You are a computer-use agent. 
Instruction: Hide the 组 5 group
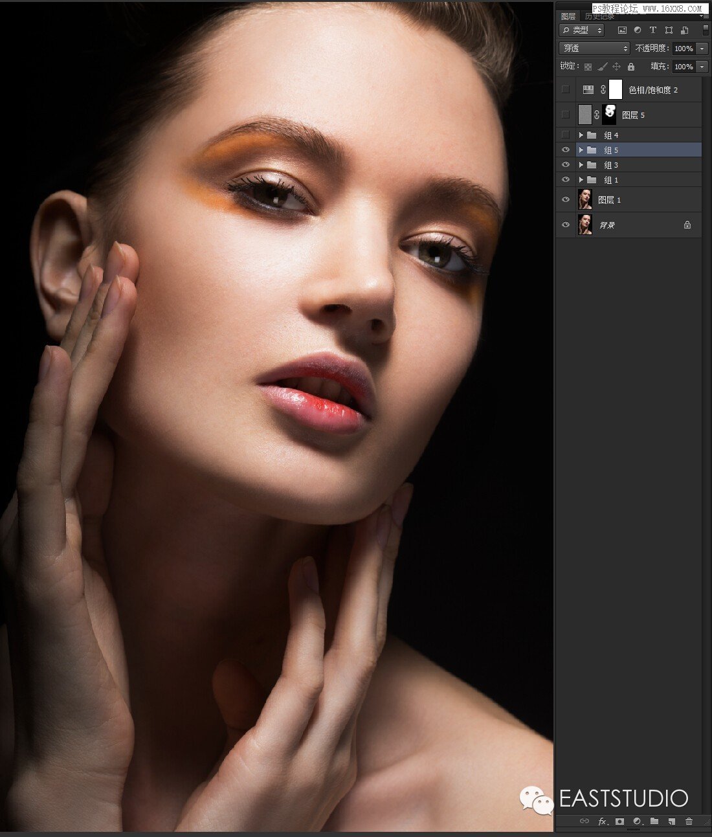[x=566, y=150]
